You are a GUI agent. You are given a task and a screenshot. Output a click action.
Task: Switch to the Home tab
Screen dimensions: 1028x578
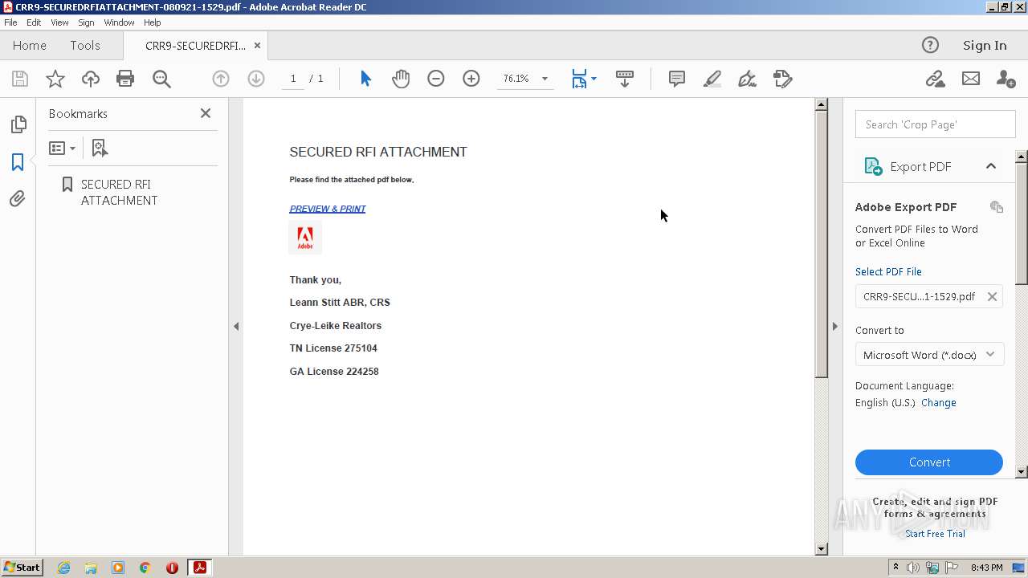30,45
